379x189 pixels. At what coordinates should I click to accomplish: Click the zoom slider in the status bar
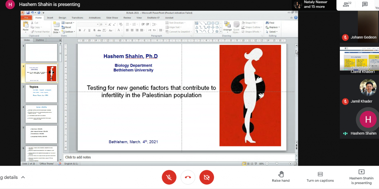(x=277, y=164)
